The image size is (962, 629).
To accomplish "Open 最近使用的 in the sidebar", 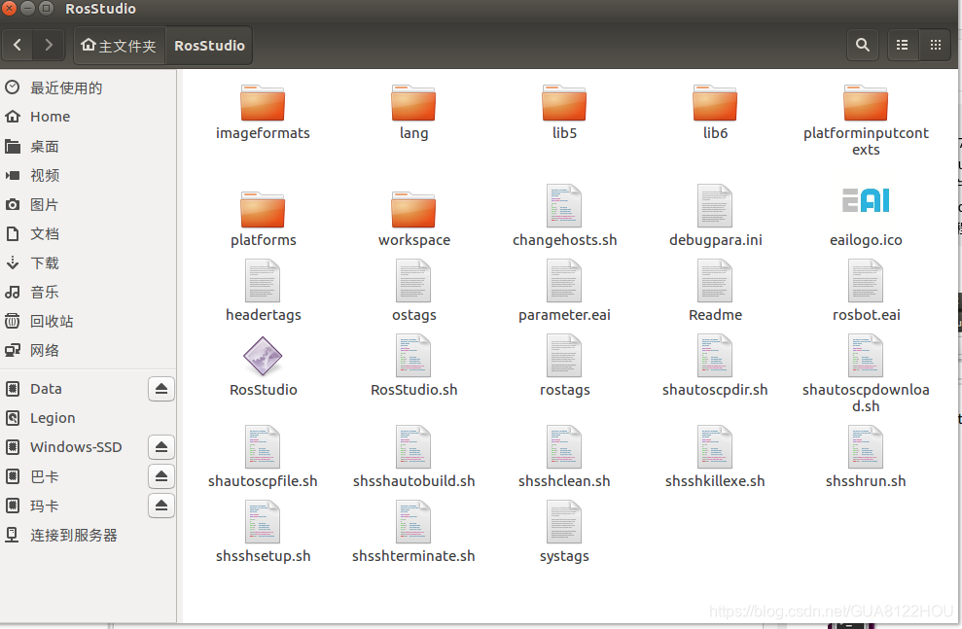I will [x=88, y=87].
